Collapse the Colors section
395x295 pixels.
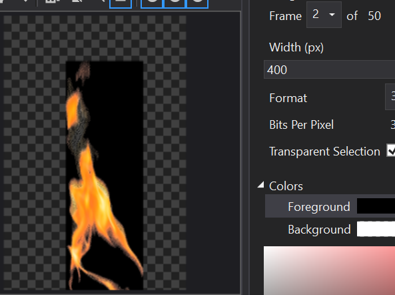[x=261, y=186]
